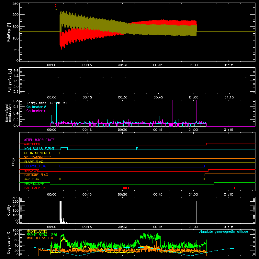Click the Absolute geomagnetic latitude label
This screenshot has height=259, width=259.
tap(224, 231)
